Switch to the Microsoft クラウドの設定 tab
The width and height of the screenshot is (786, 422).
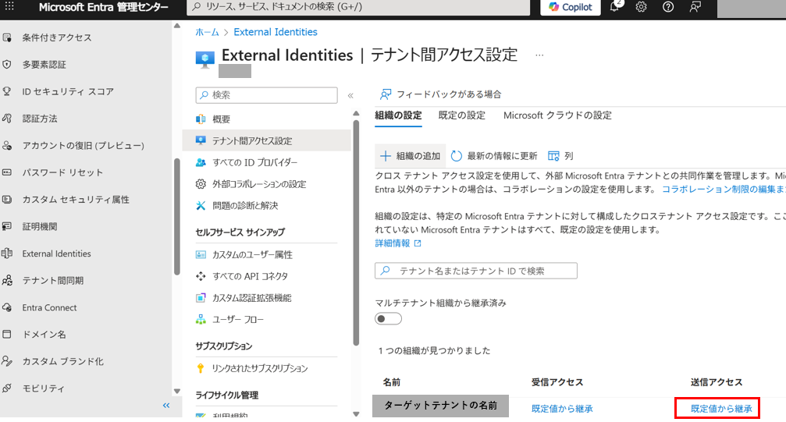coord(557,115)
